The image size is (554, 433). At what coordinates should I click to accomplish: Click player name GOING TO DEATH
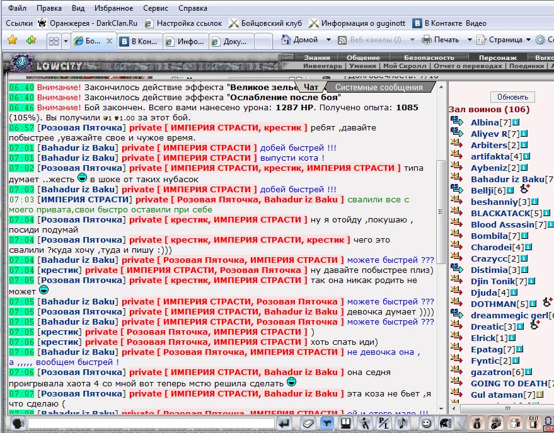[x=509, y=383]
